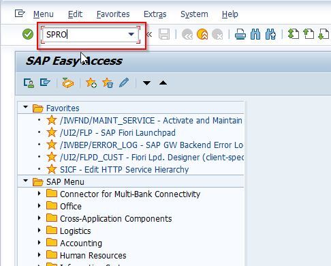The height and width of the screenshot is (266, 331).
Task: Expand the Office folder
Action: click(x=40, y=206)
